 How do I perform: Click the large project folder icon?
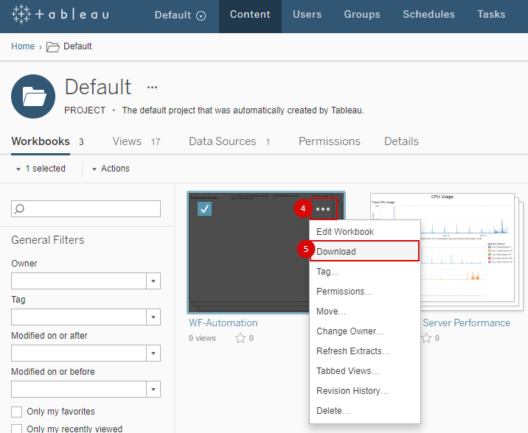[33, 96]
